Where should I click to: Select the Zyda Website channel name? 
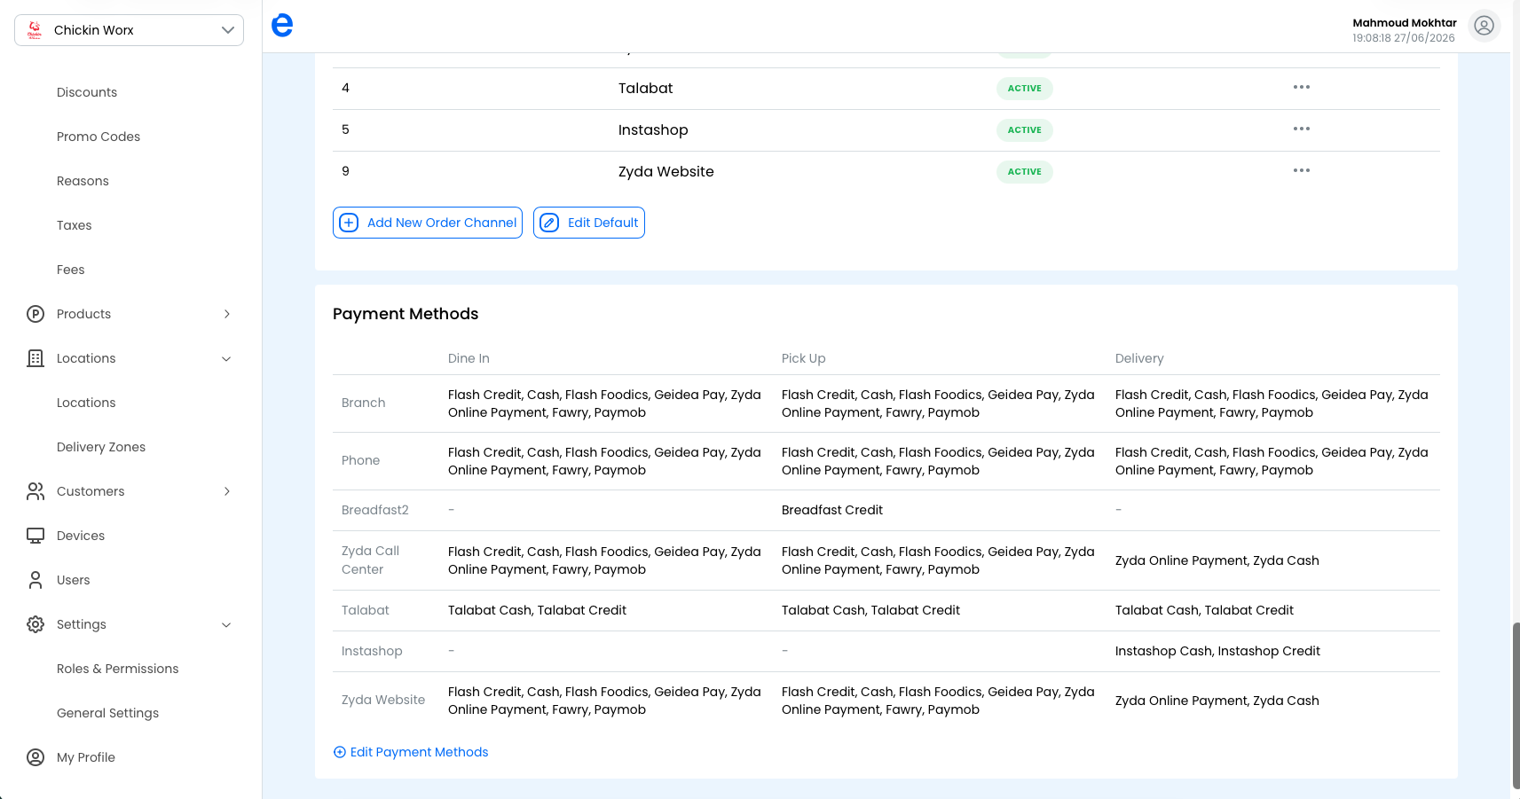point(666,171)
